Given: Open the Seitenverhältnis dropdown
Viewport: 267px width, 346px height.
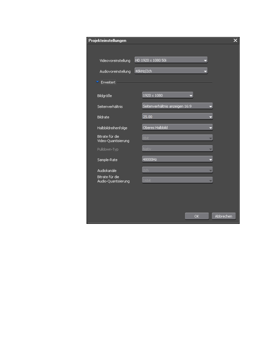Looking at the screenshot, I should point(177,106).
